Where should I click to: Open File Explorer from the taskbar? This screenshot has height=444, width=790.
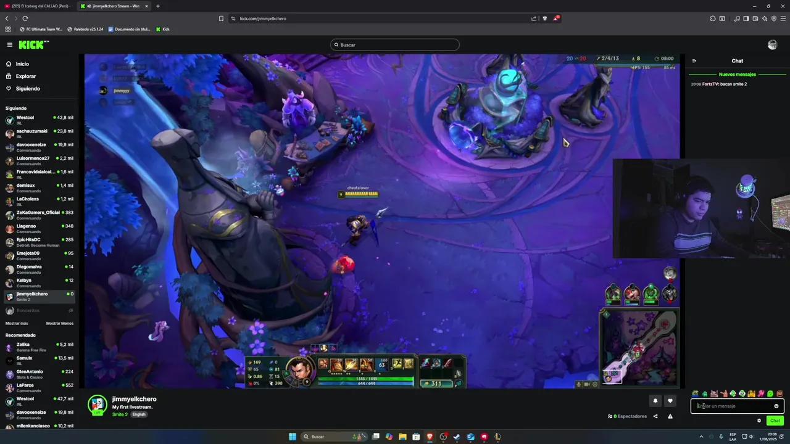point(402,437)
